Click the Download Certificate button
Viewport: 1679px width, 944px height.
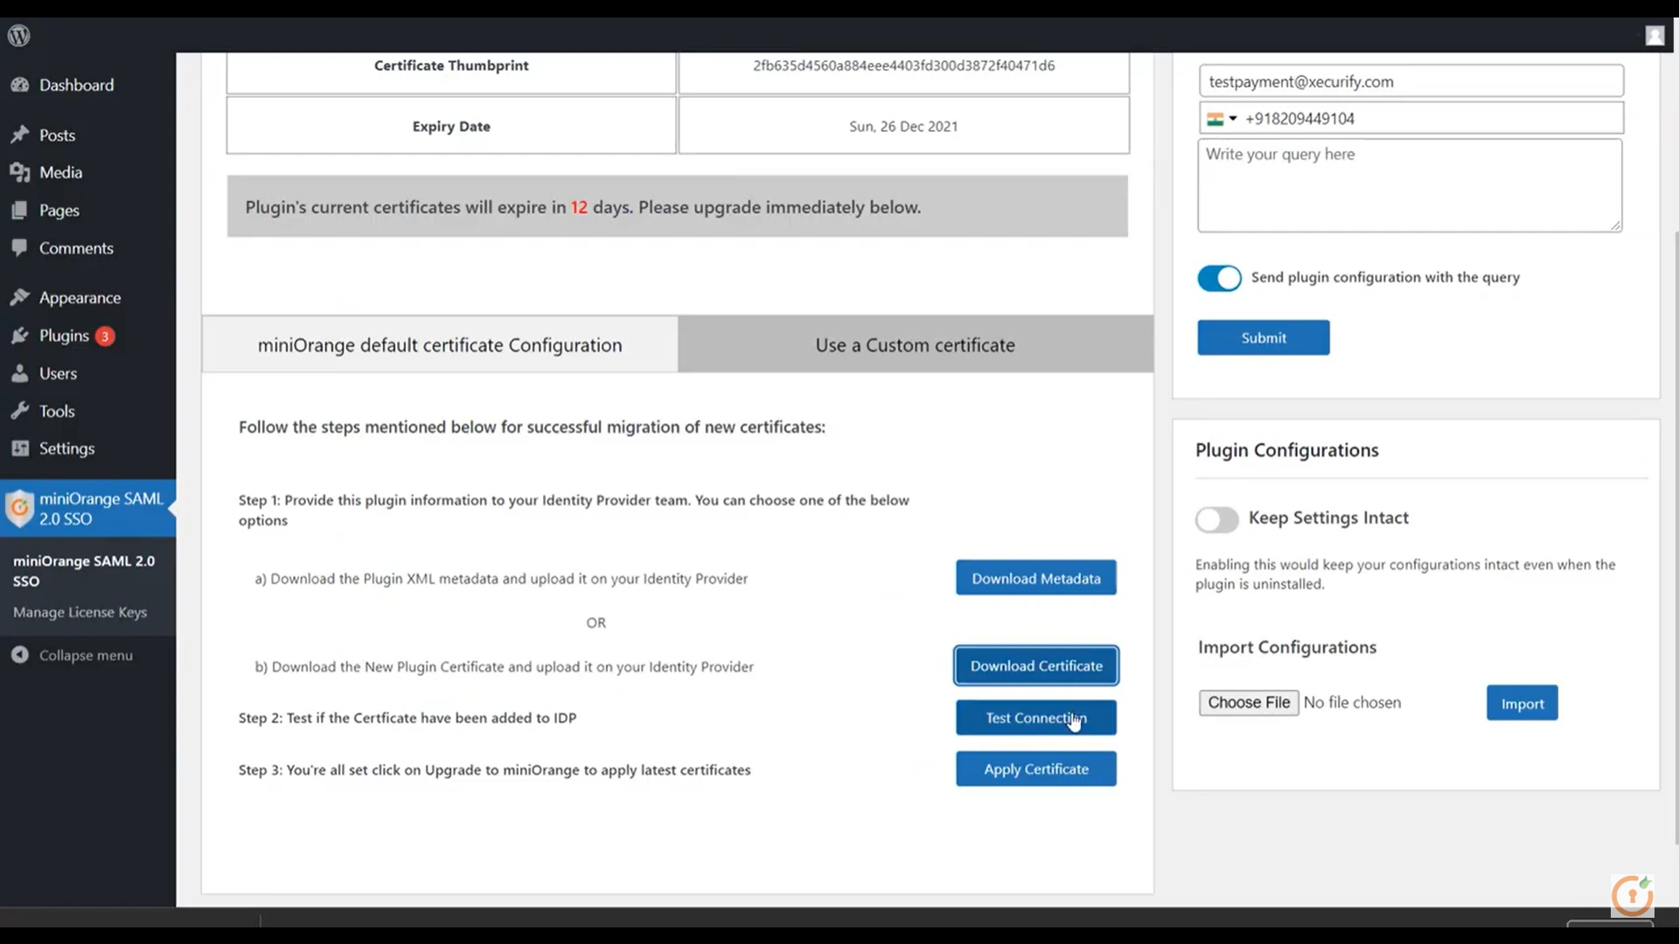click(x=1036, y=665)
